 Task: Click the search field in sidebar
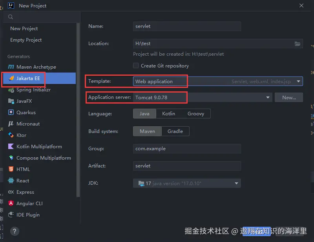[42, 17]
